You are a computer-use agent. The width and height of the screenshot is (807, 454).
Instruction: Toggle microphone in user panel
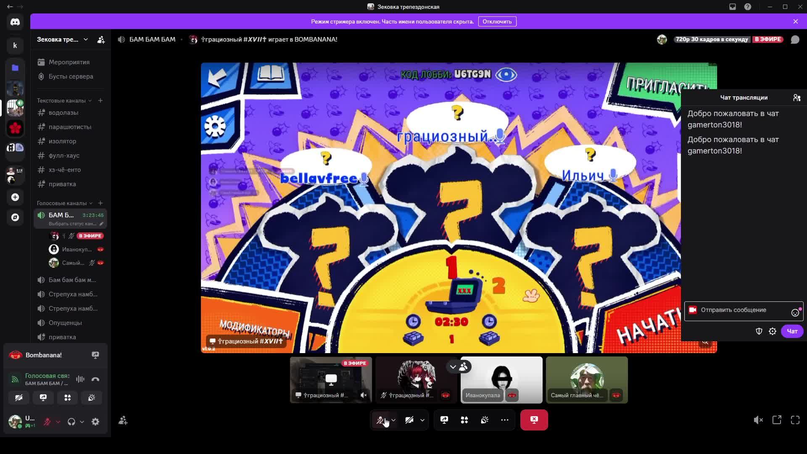coord(47,422)
